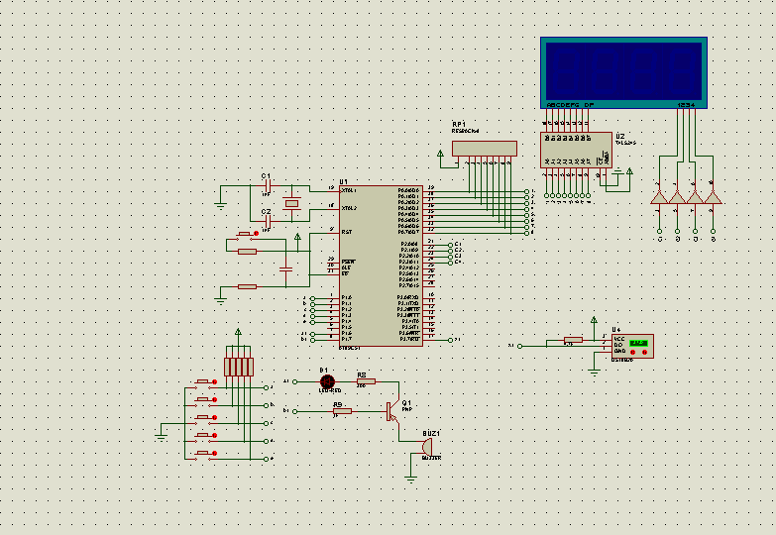Select the ground symbol left of the key switches
Image resolution: width=776 pixels, height=535 pixels.
pyautogui.click(x=161, y=437)
